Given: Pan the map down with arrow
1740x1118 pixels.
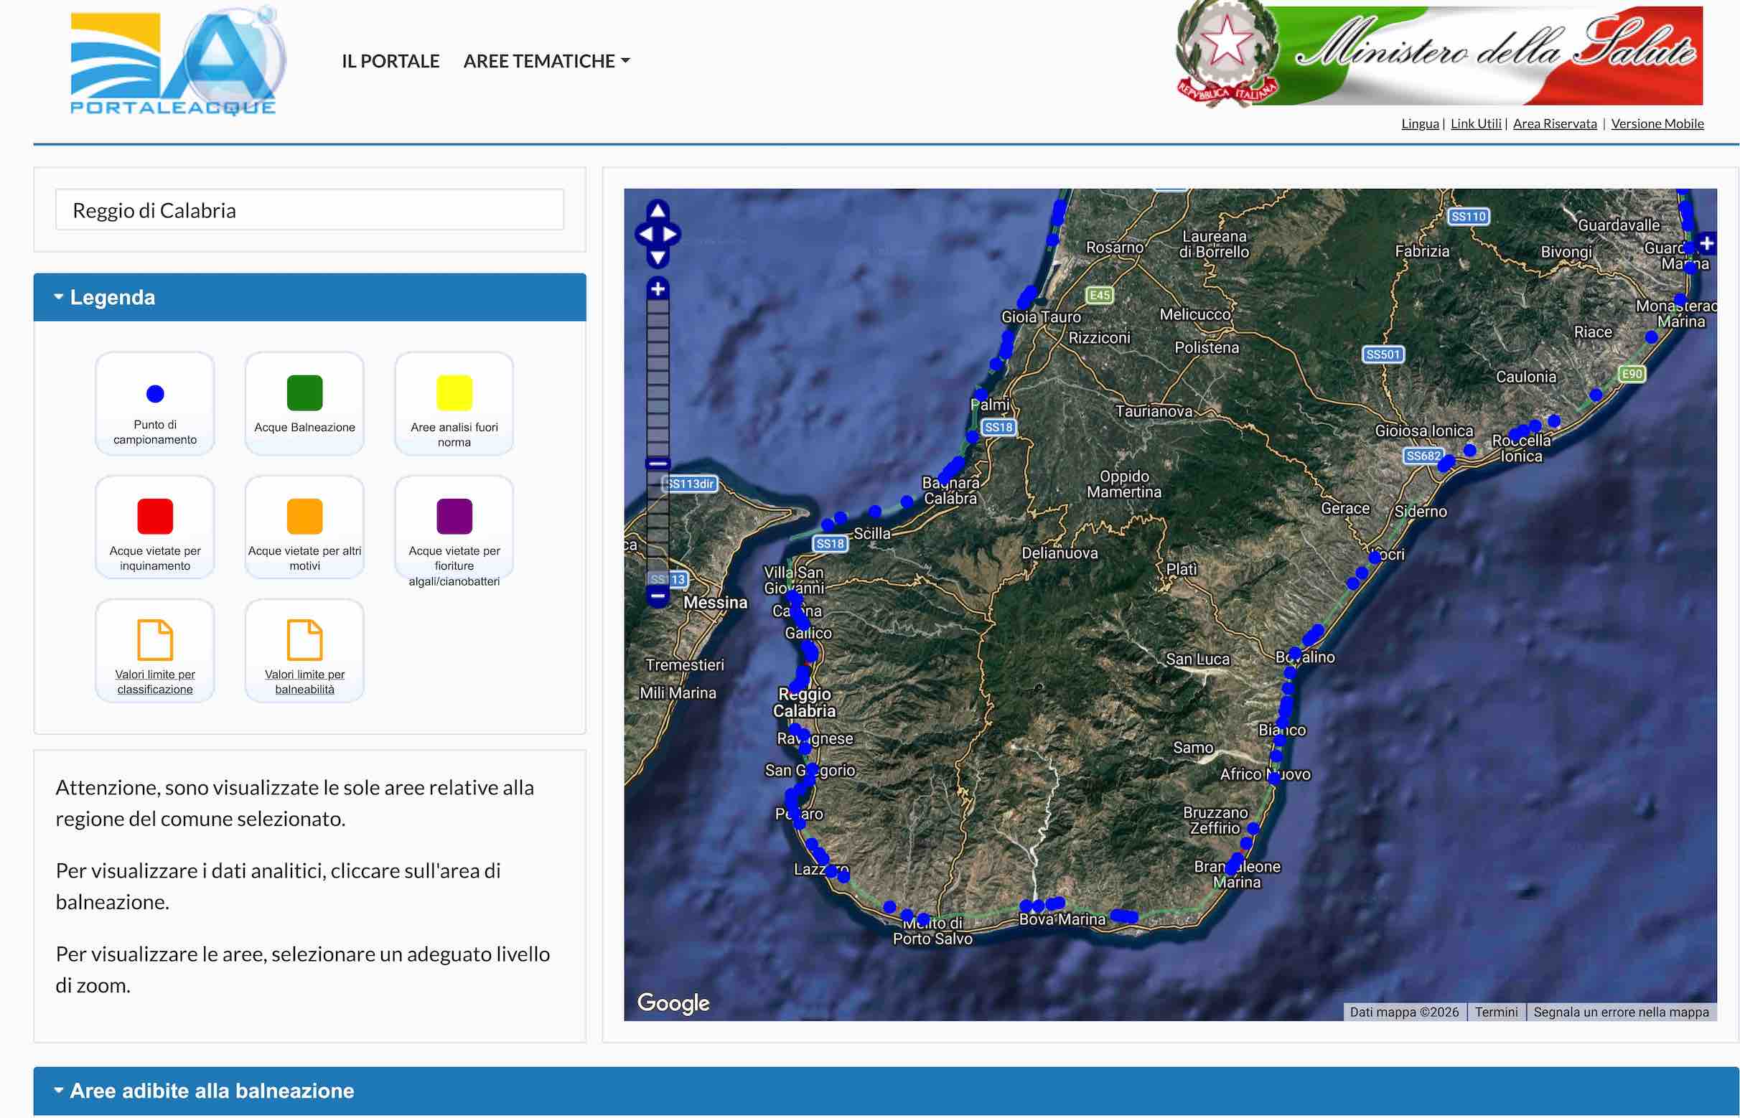Looking at the screenshot, I should (658, 257).
